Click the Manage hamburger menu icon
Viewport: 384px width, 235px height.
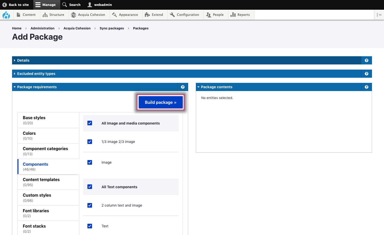(x=38, y=5)
